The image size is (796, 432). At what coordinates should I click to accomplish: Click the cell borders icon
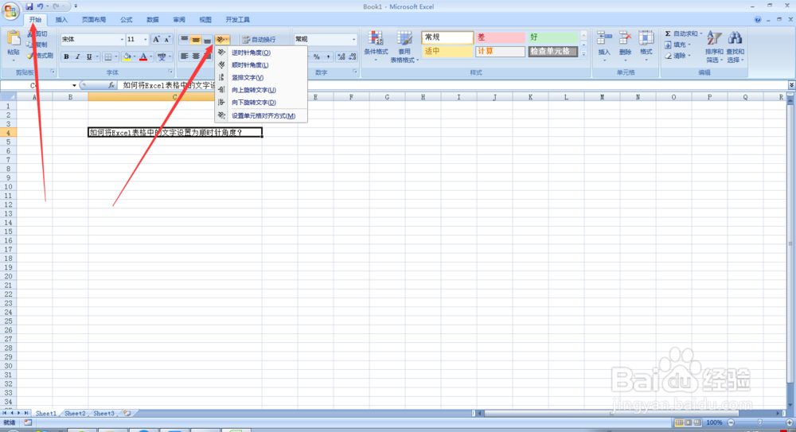107,56
